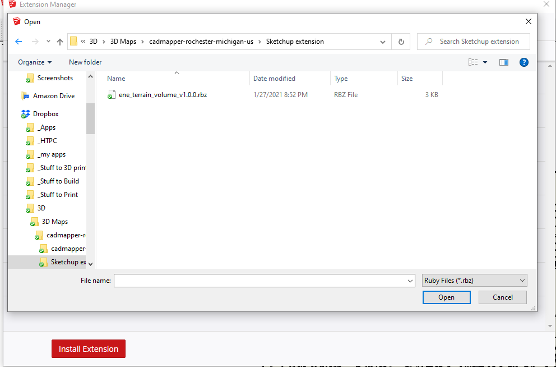Viewport: 556px width, 367px height.
Task: Open recent locations dropdown arrow
Action: point(48,42)
